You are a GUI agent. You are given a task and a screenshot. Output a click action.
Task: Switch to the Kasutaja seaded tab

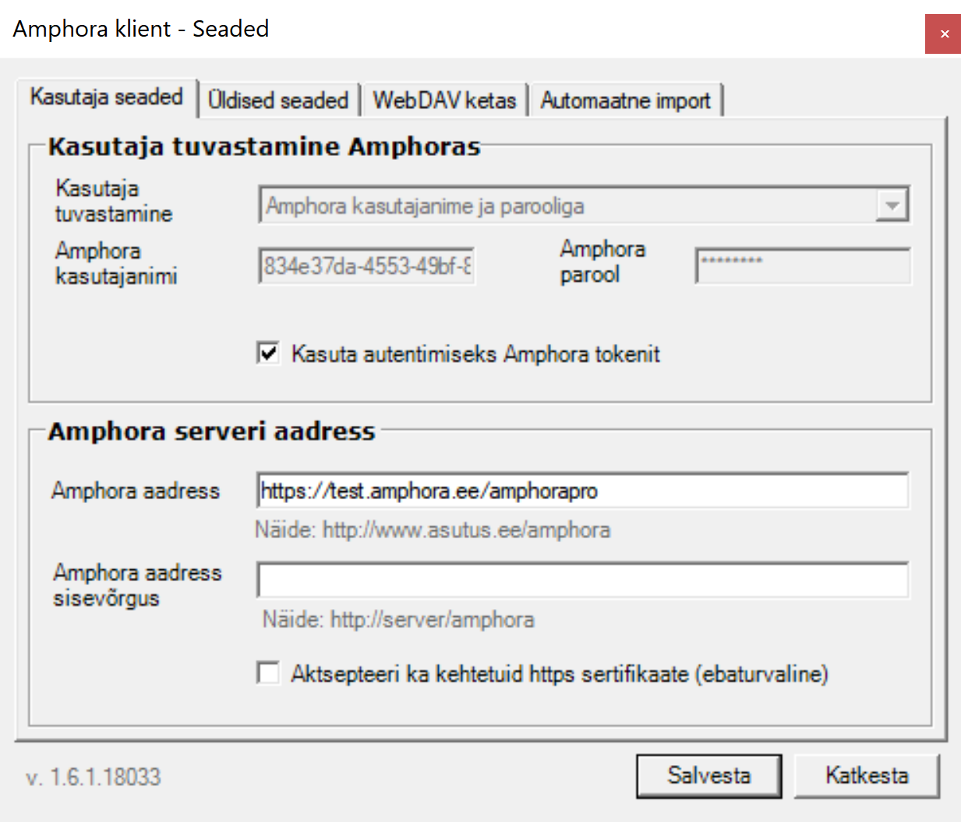[106, 97]
